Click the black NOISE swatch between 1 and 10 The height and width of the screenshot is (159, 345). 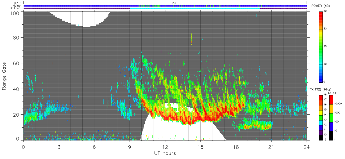331,135
